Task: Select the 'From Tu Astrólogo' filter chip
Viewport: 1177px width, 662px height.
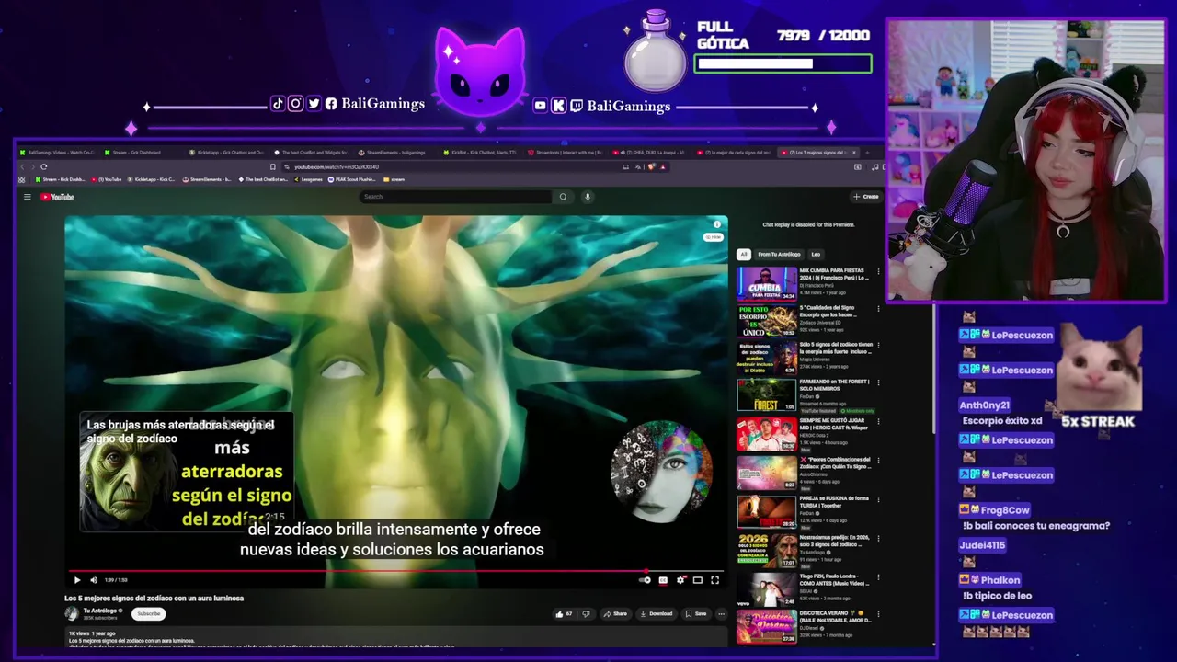Action: point(779,254)
